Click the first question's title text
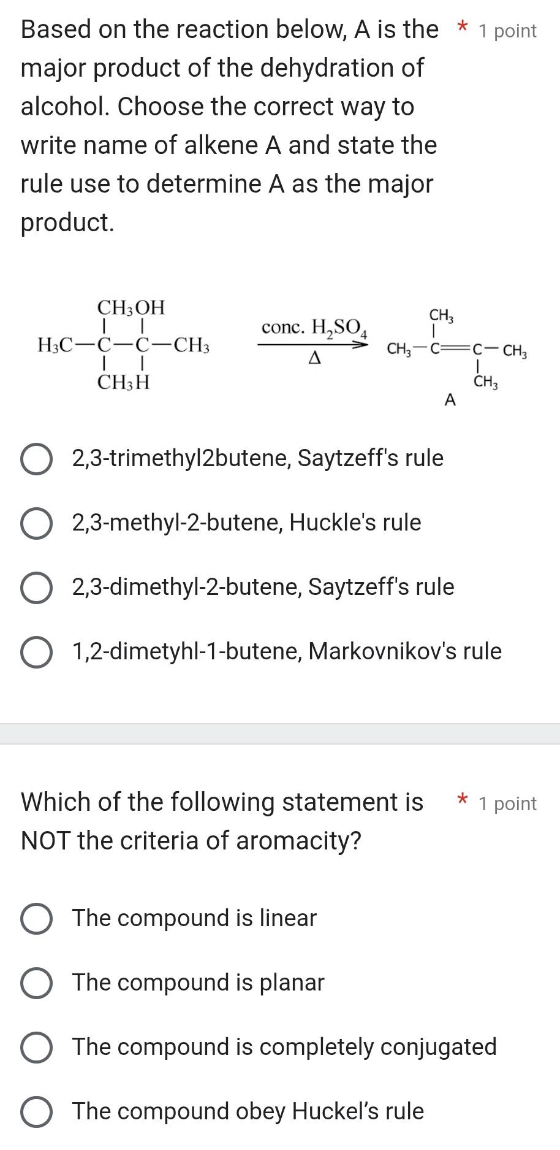560x1150 pixels. [227, 123]
